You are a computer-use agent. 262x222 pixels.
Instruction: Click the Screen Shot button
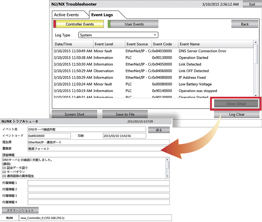[x=75, y=114]
